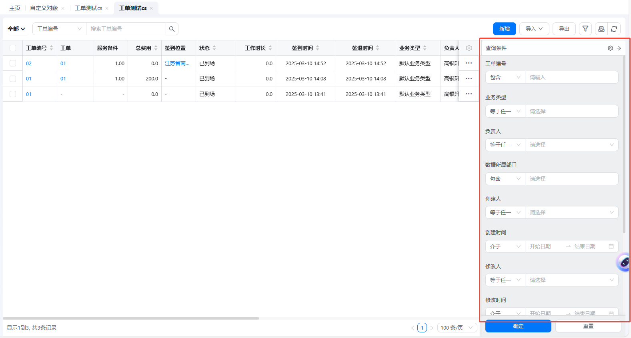Screen dimensions: 631x338
Task: Click the refresh icon in toolbar
Action: pos(614,29)
